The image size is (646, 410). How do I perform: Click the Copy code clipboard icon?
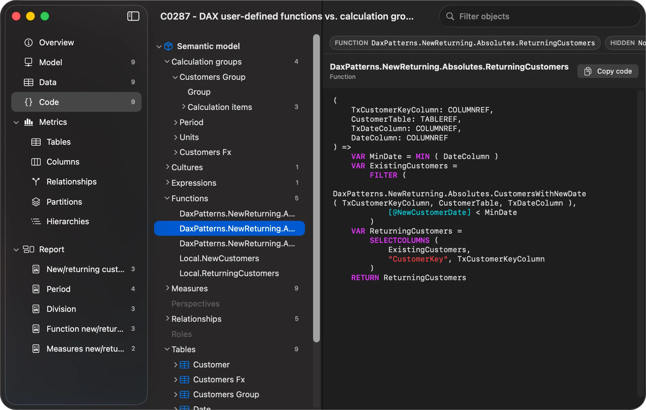coord(588,71)
